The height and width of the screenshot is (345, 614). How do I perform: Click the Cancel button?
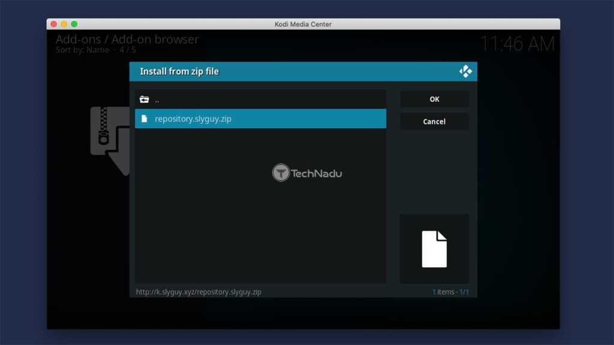click(434, 122)
